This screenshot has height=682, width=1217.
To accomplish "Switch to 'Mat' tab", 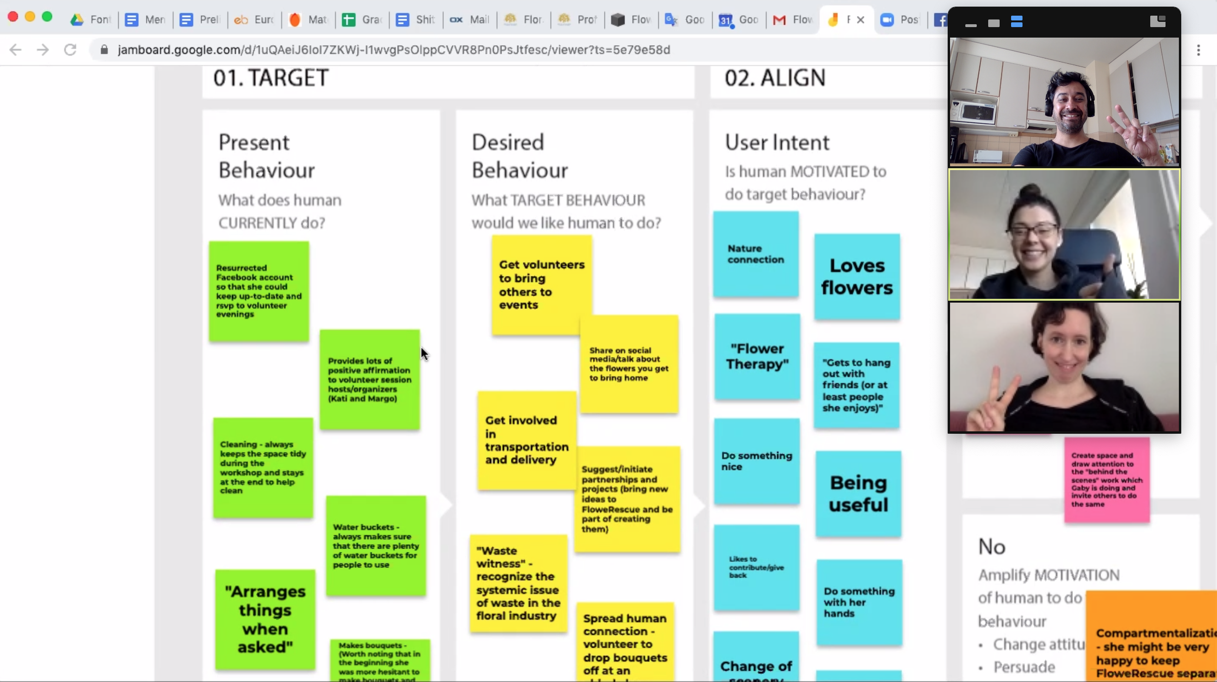I will tap(309, 19).
